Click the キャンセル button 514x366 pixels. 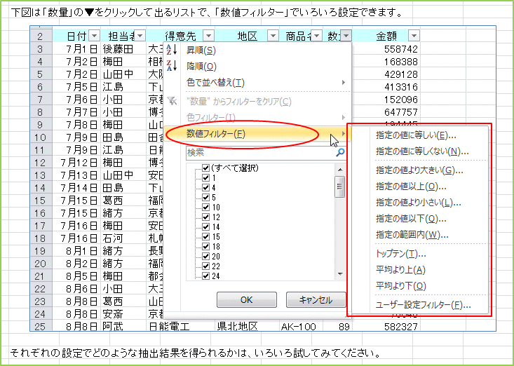coord(316,300)
